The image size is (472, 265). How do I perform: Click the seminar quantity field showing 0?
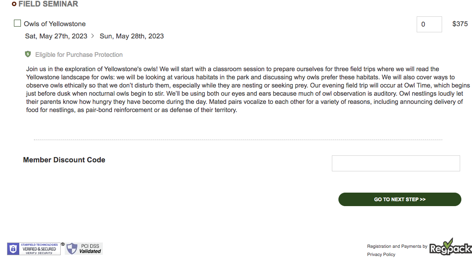pyautogui.click(x=429, y=24)
